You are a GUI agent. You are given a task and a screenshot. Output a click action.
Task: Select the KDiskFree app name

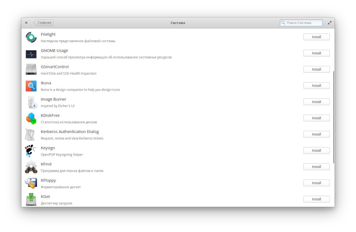click(50, 115)
